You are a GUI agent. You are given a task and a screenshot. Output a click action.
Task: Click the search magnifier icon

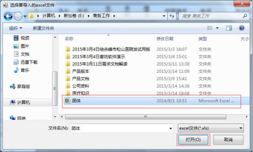(x=245, y=16)
